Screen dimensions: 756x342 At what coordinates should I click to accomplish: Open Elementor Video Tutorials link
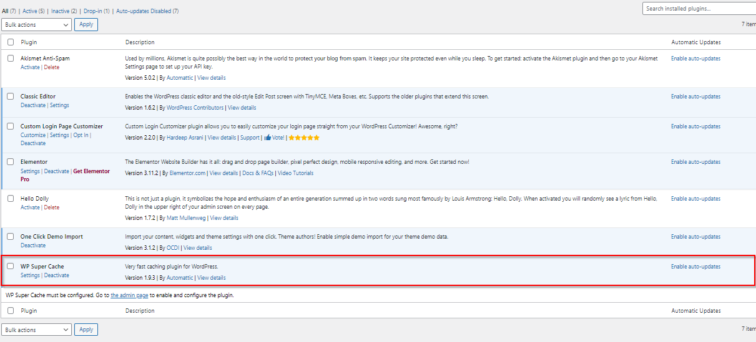click(295, 173)
